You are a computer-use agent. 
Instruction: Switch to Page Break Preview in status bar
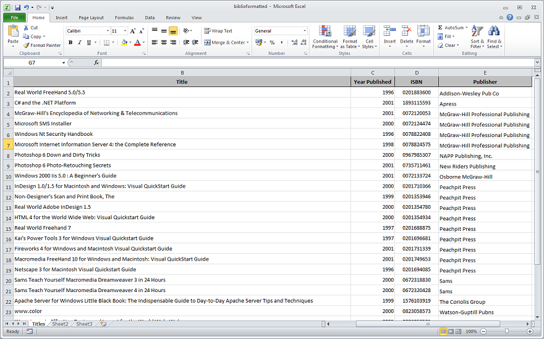(458, 332)
